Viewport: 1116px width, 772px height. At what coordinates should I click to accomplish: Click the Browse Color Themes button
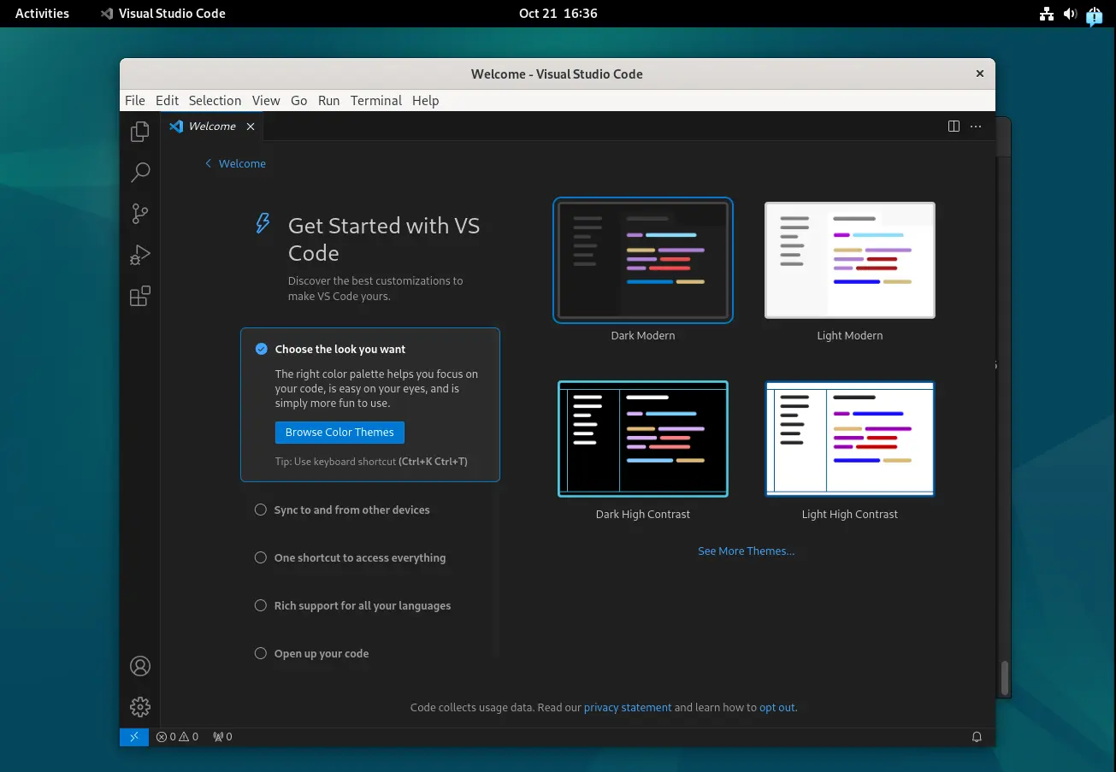[x=339, y=432]
